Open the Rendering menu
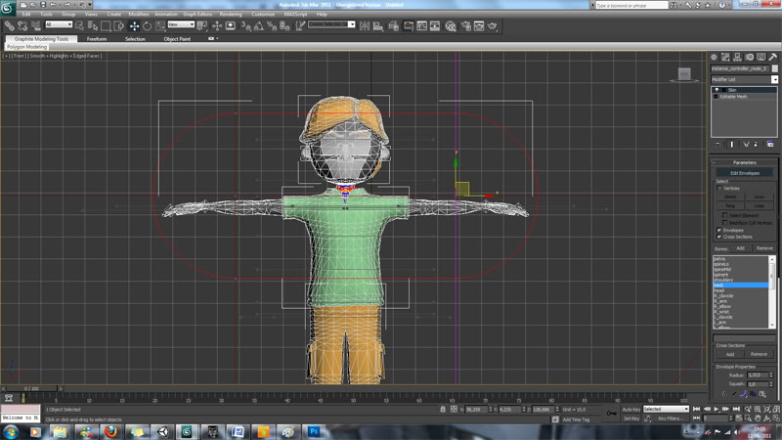The width and height of the screenshot is (782, 440). point(231,15)
